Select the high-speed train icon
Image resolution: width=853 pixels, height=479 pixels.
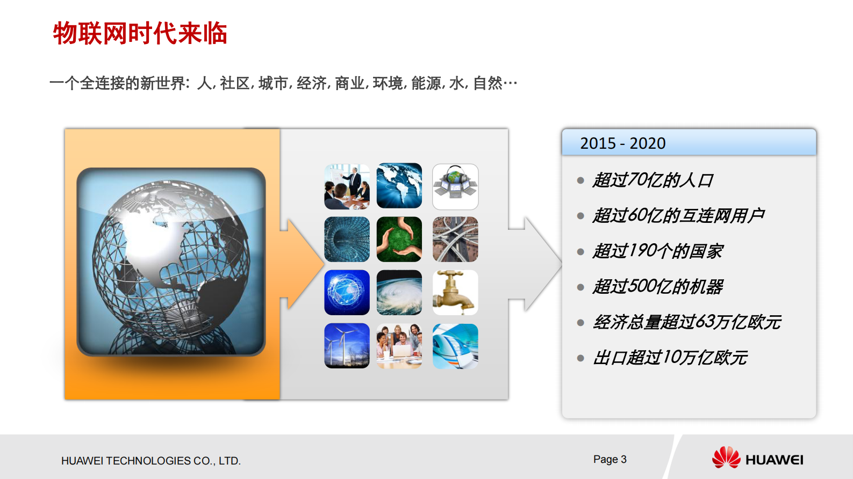[x=455, y=346]
